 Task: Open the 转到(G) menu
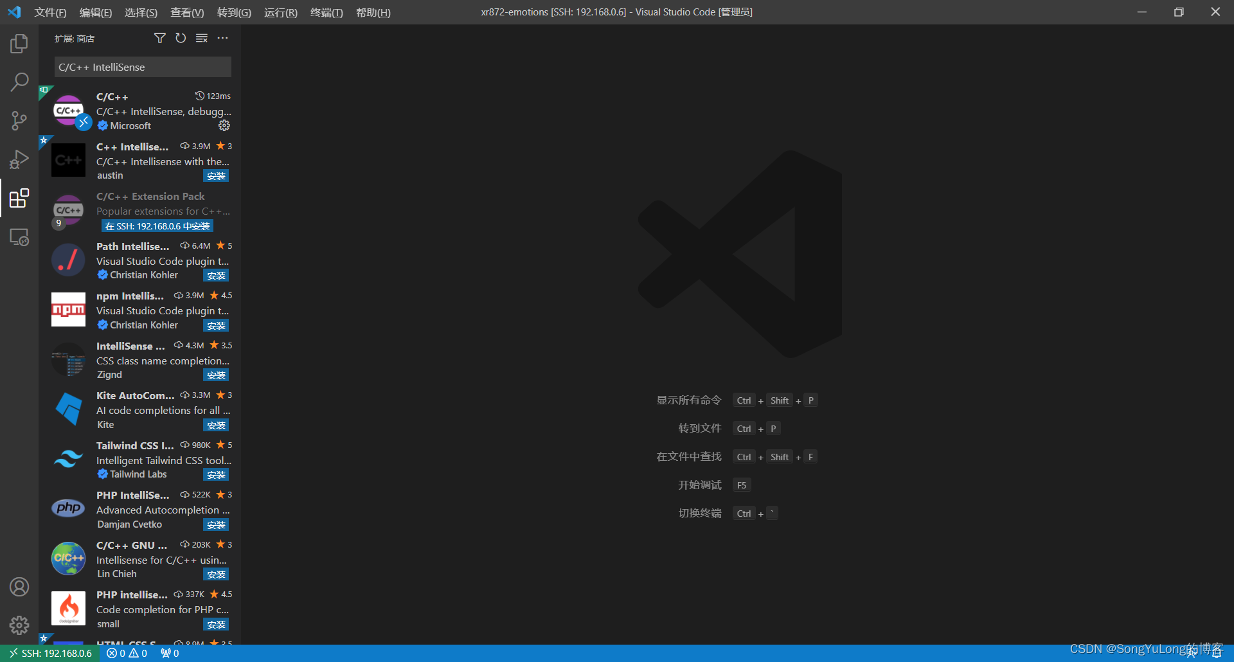point(234,12)
